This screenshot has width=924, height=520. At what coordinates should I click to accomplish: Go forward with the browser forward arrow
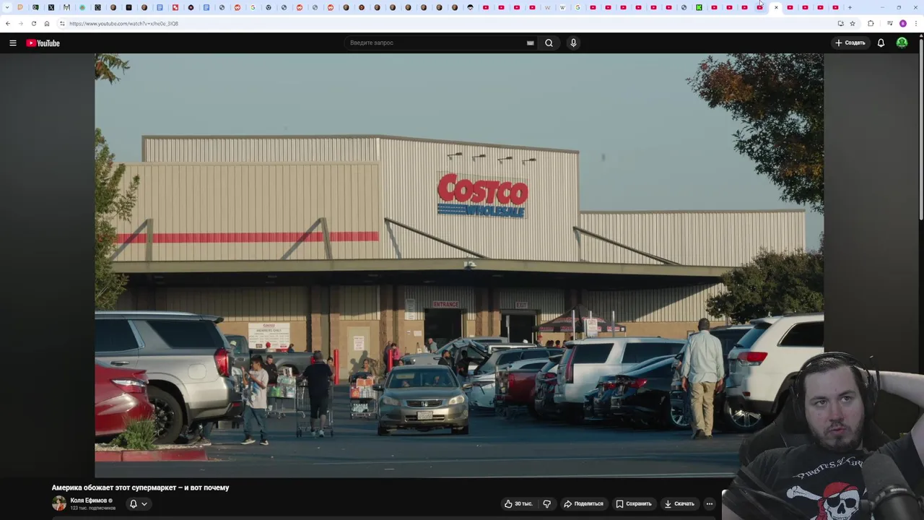[x=20, y=23]
